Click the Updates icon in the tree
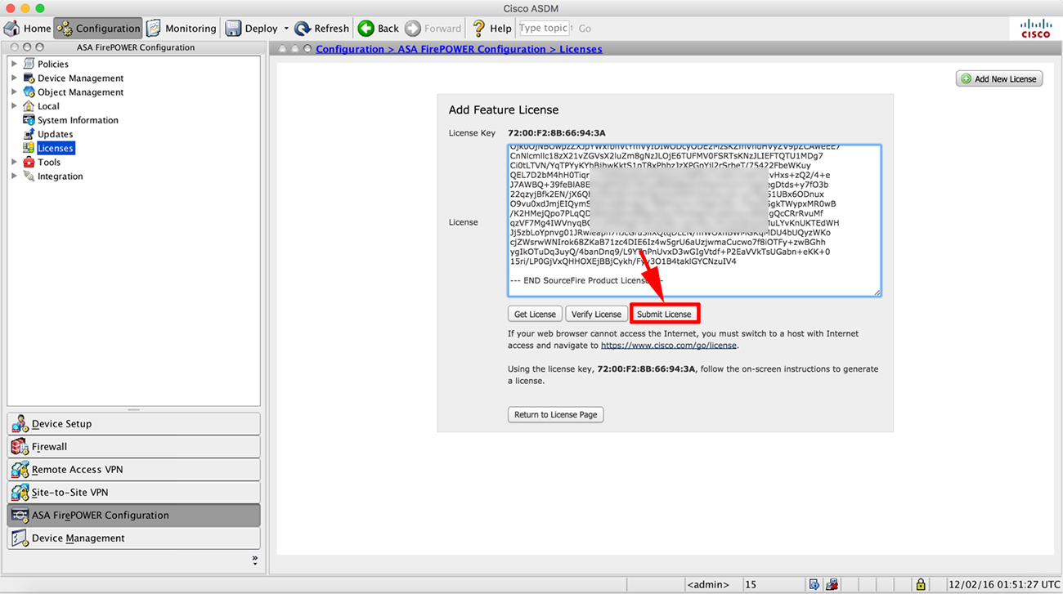Viewport: 1063px width, 594px height. pos(29,134)
